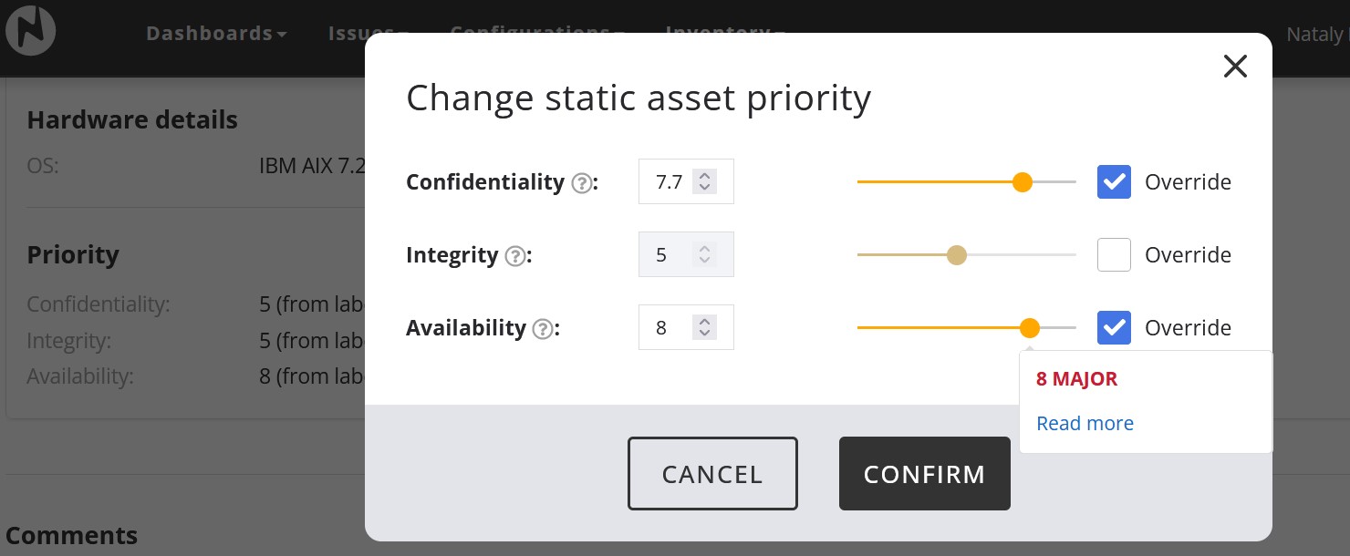Close the Change static asset priority dialog
The width and height of the screenshot is (1350, 556).
click(x=1235, y=66)
